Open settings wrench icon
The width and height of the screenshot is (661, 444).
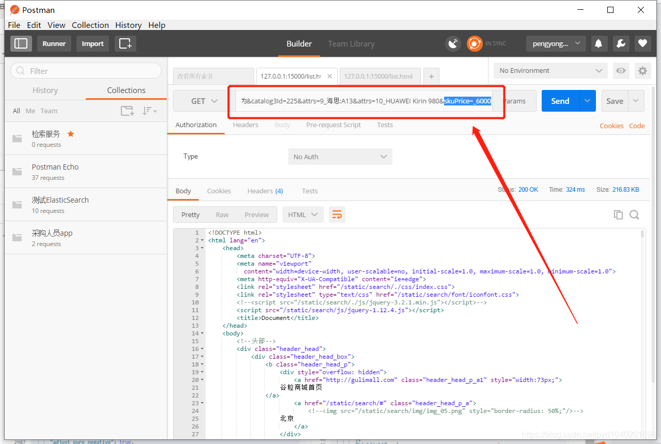pyautogui.click(x=621, y=44)
